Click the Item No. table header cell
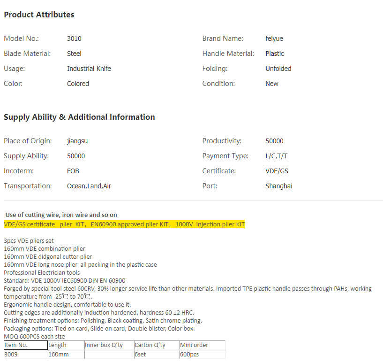383x363 pixels. pyautogui.click(x=25, y=345)
